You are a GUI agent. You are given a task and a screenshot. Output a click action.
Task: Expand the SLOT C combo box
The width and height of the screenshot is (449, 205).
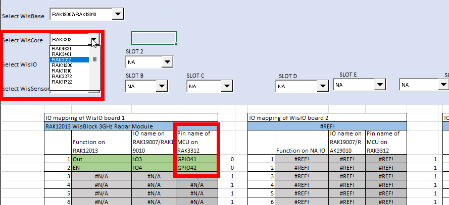[x=222, y=86]
